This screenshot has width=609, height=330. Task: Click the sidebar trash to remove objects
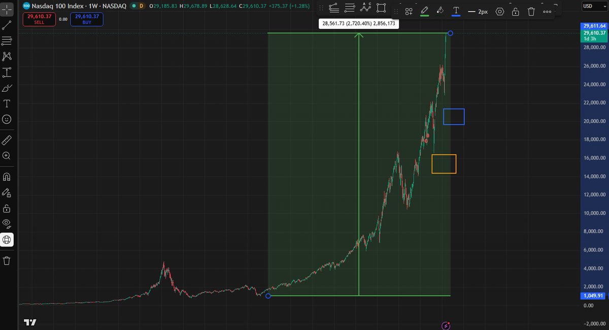(7, 261)
